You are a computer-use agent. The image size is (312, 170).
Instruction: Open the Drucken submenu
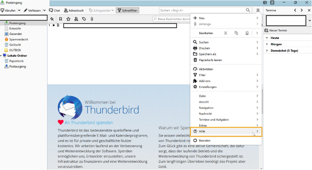(x=226, y=48)
